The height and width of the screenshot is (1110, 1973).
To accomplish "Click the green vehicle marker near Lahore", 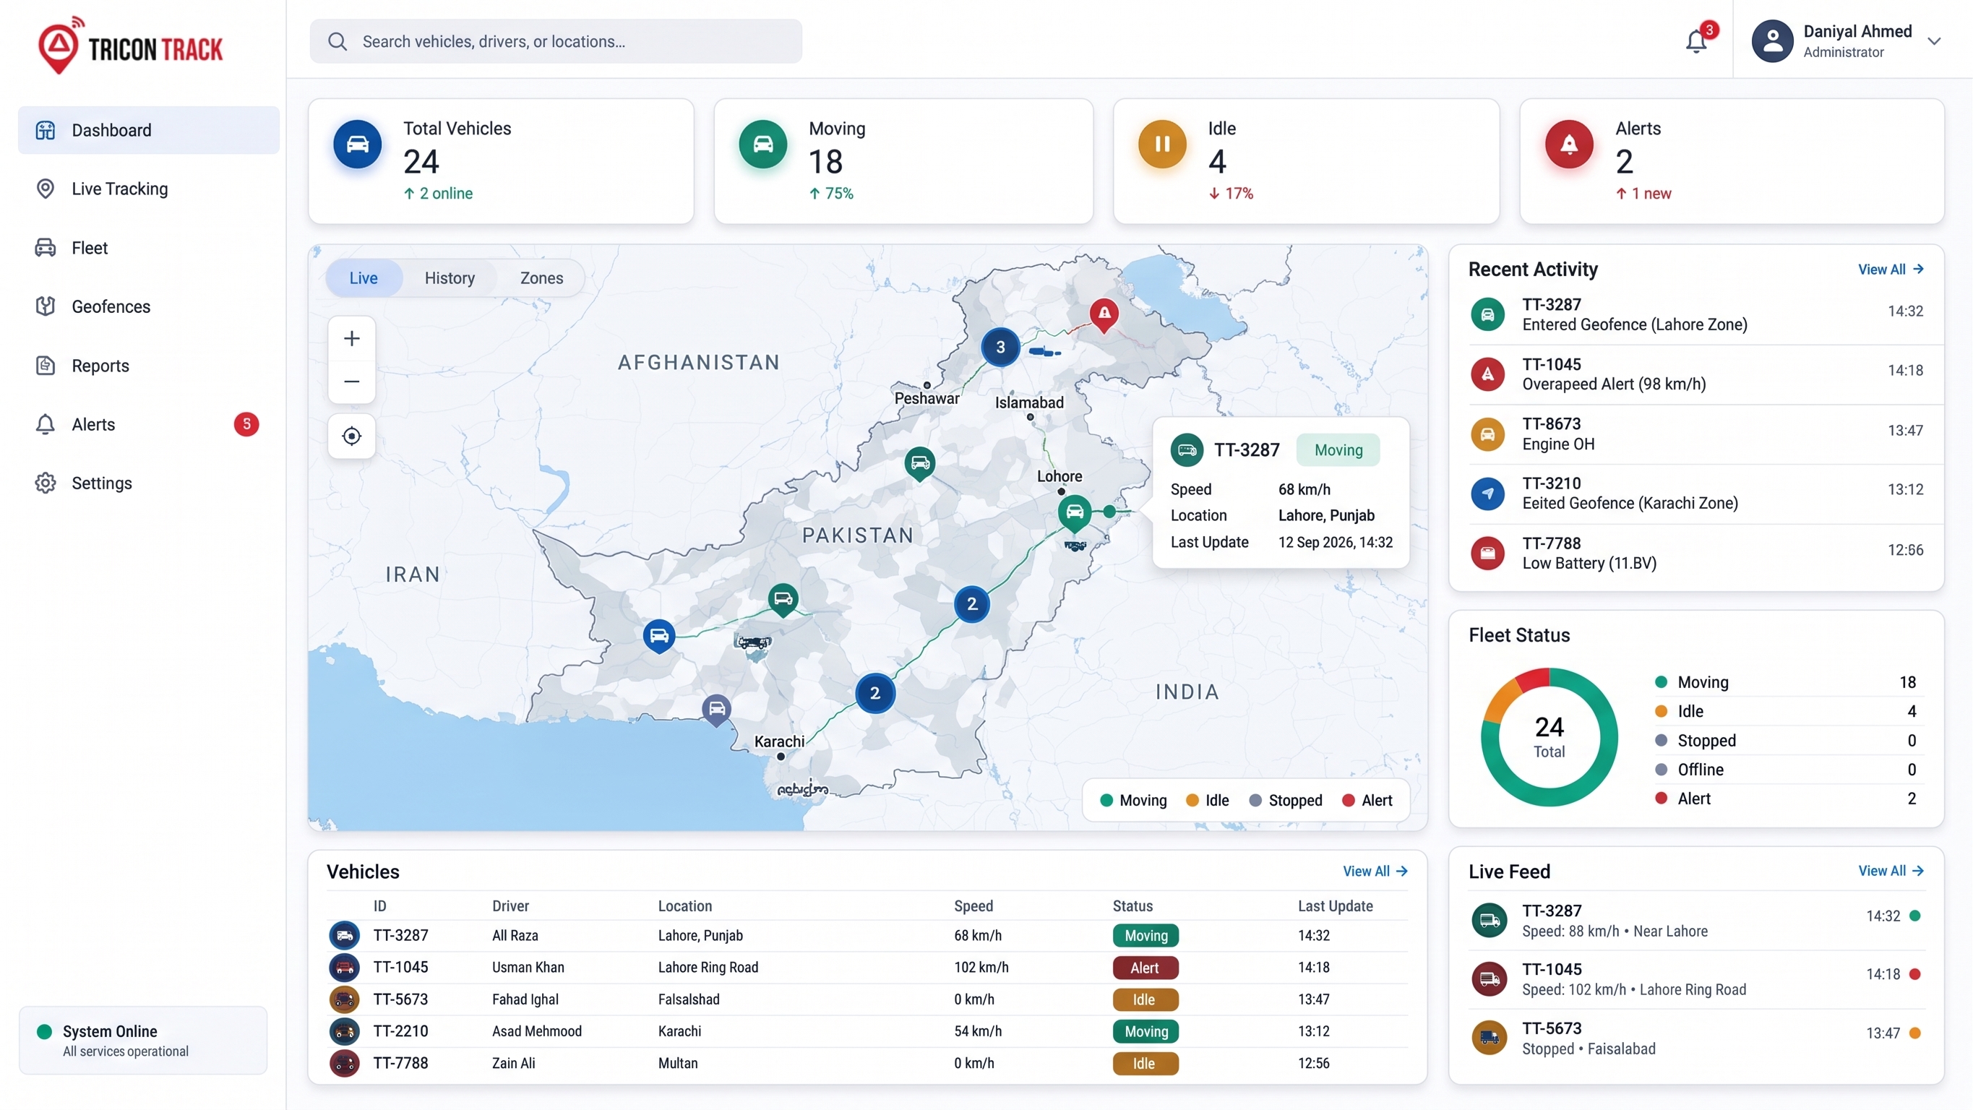I will click(x=1074, y=512).
